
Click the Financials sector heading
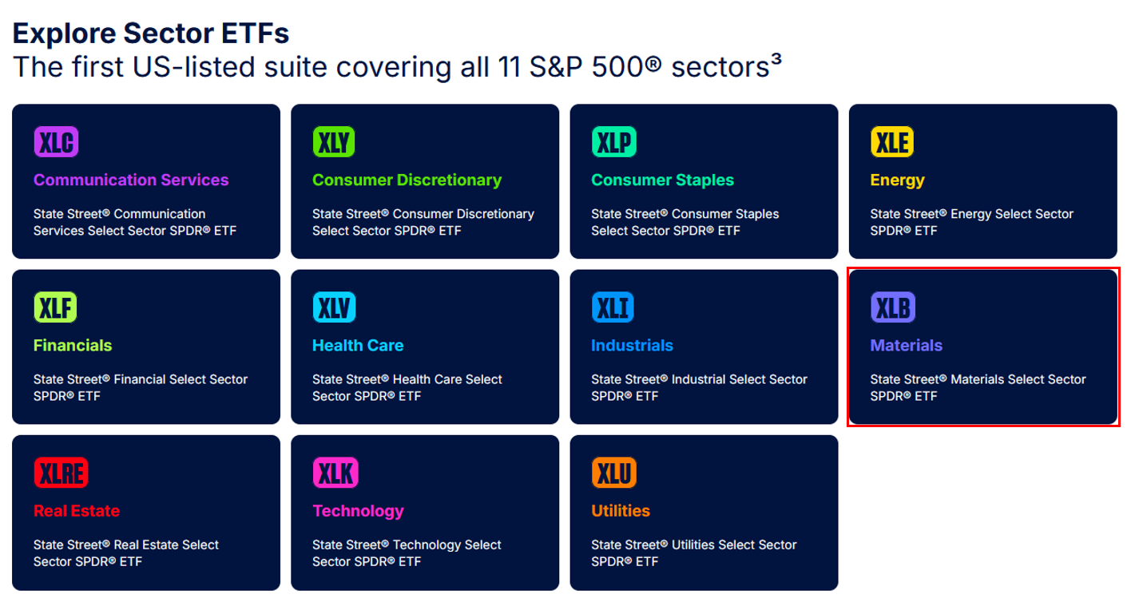[73, 345]
